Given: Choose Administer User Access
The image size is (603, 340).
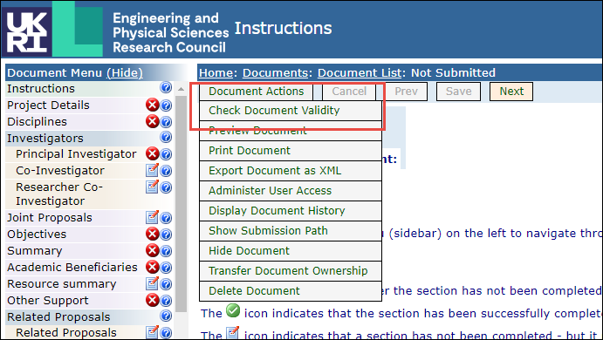Looking at the screenshot, I should 291,191.
